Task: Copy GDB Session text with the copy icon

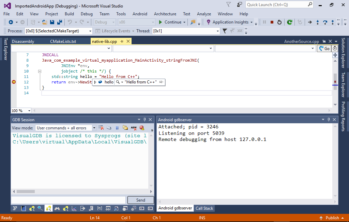Action: tap(109, 128)
